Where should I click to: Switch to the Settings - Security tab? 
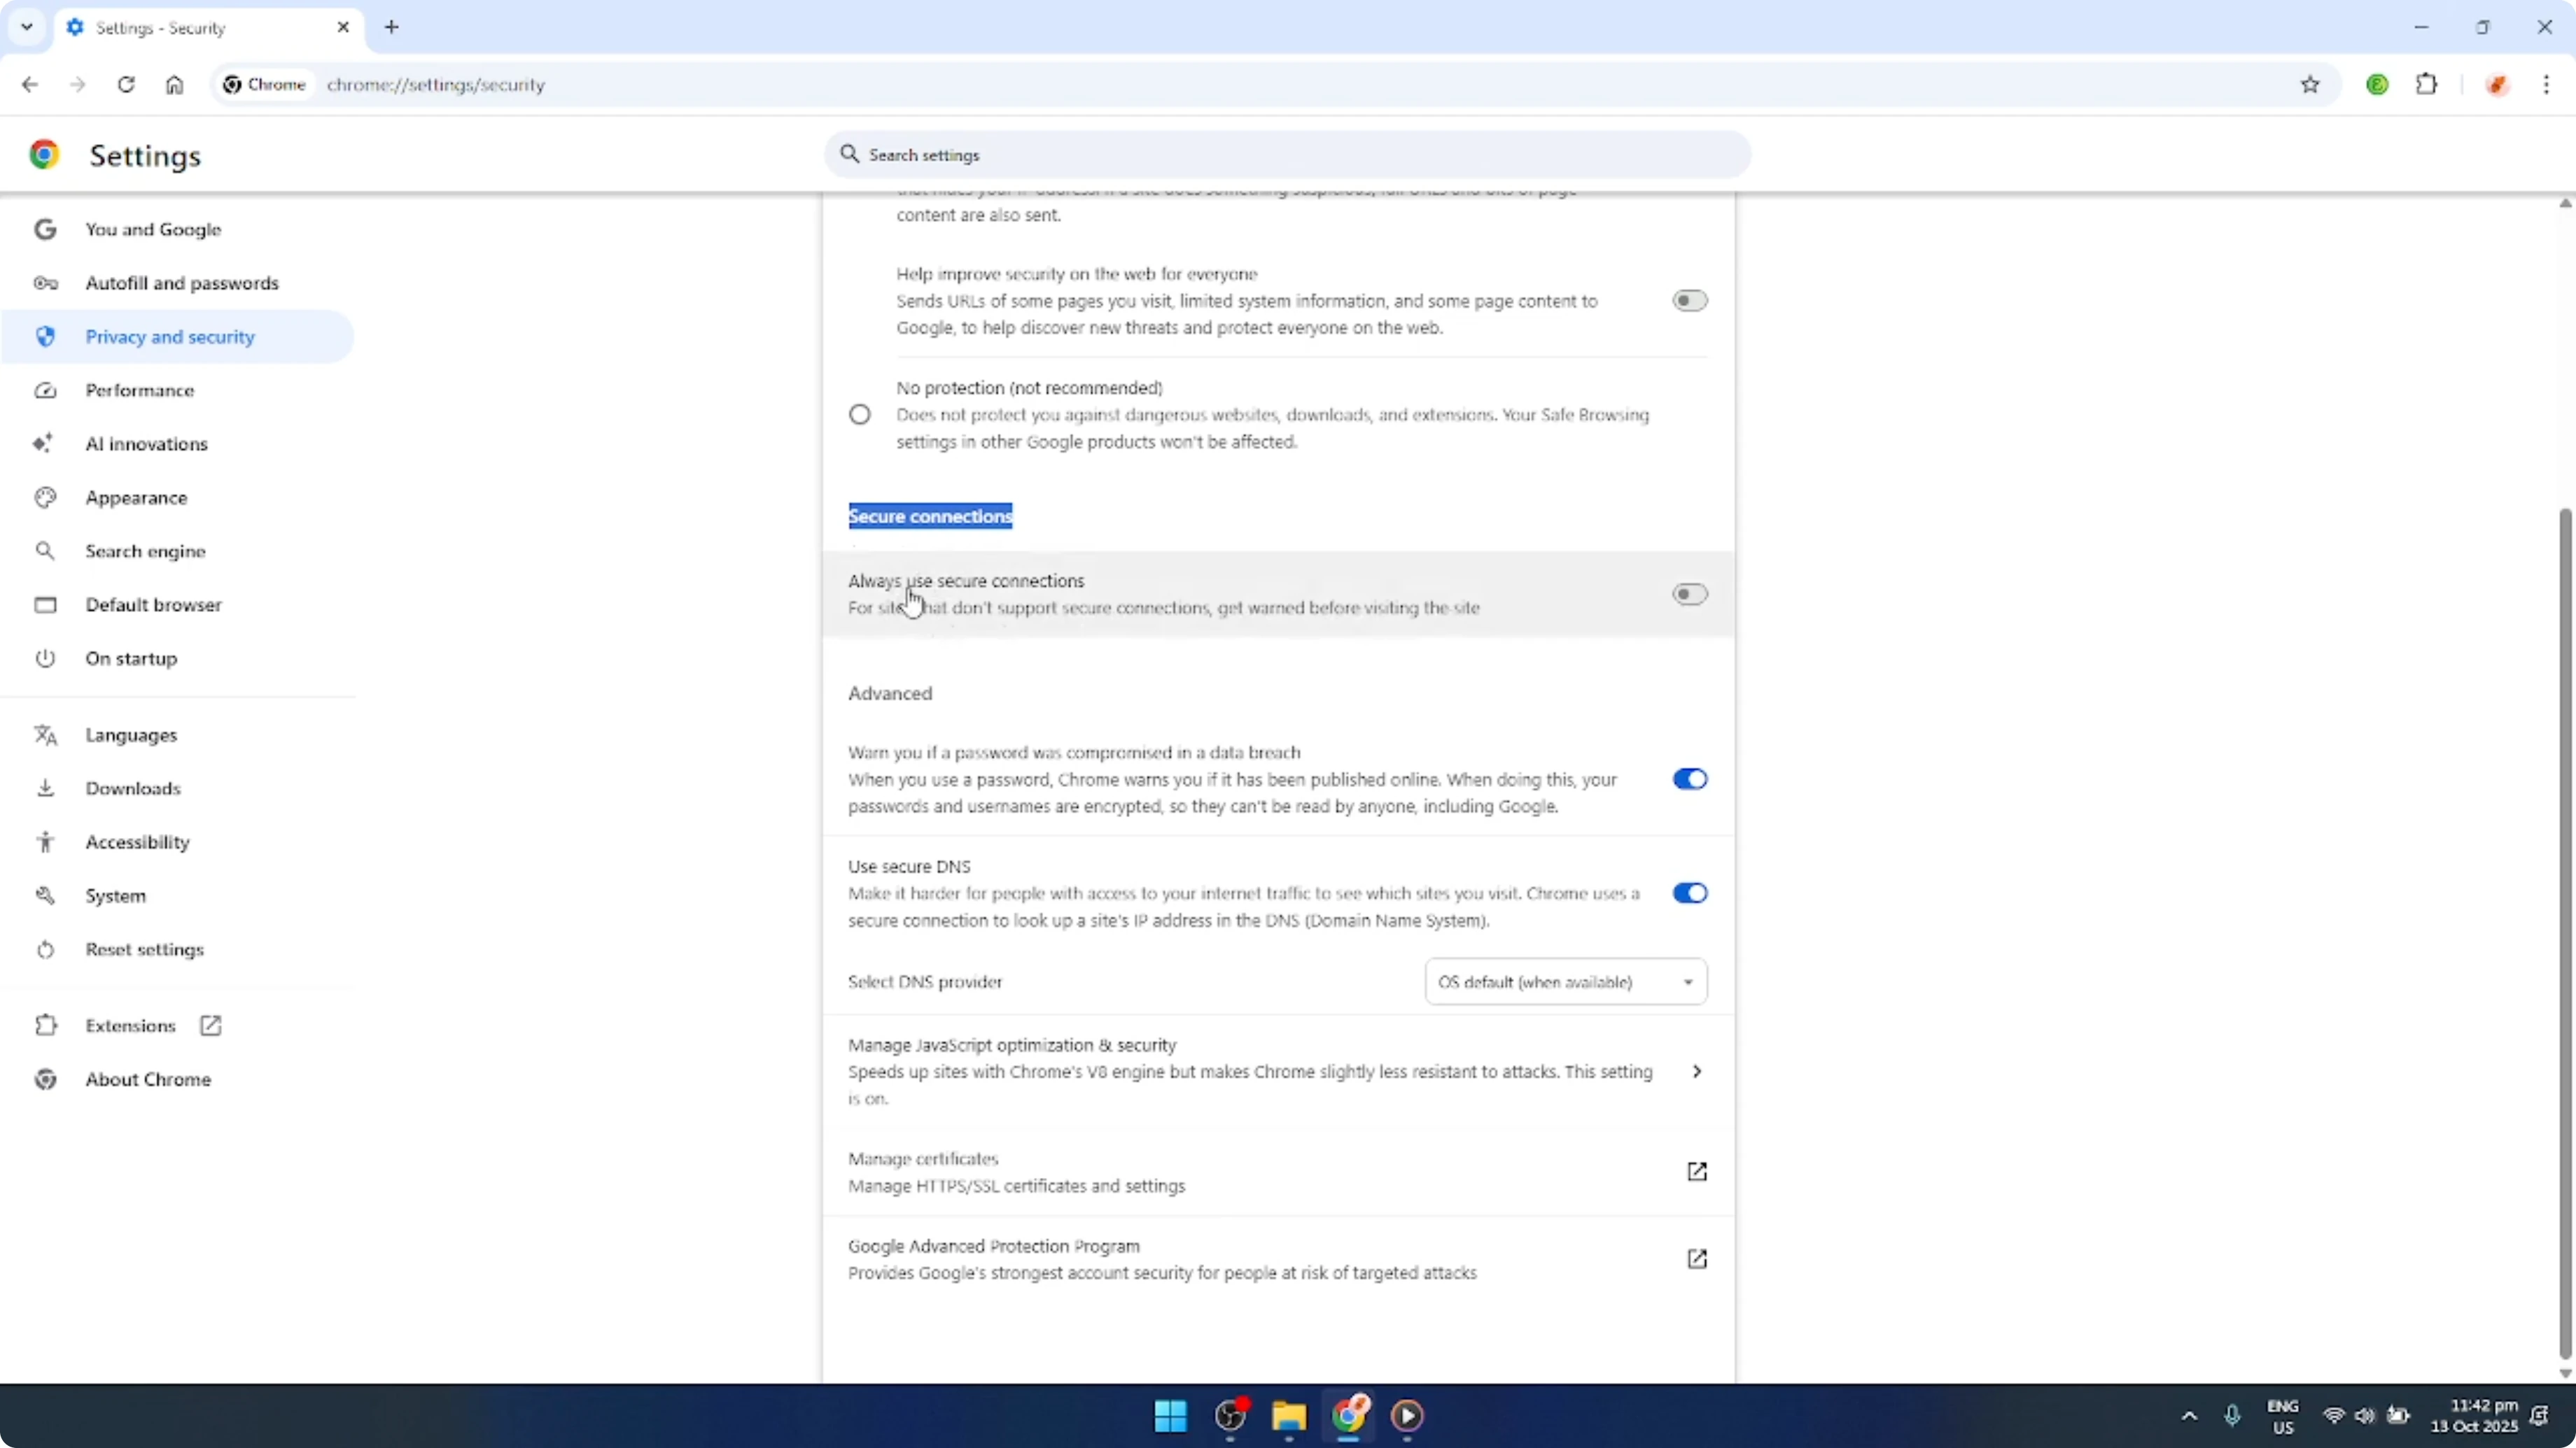click(180, 28)
